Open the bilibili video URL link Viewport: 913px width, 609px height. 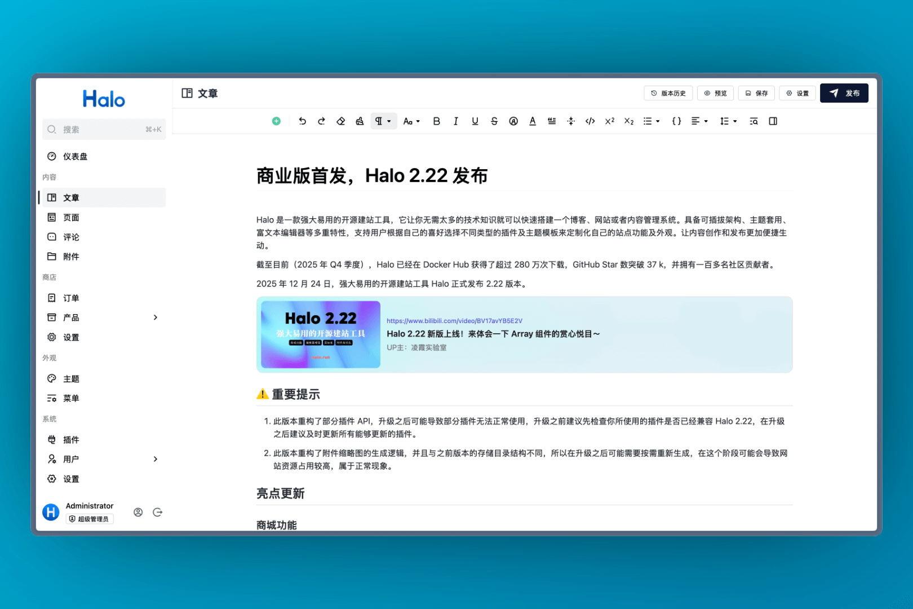454,321
